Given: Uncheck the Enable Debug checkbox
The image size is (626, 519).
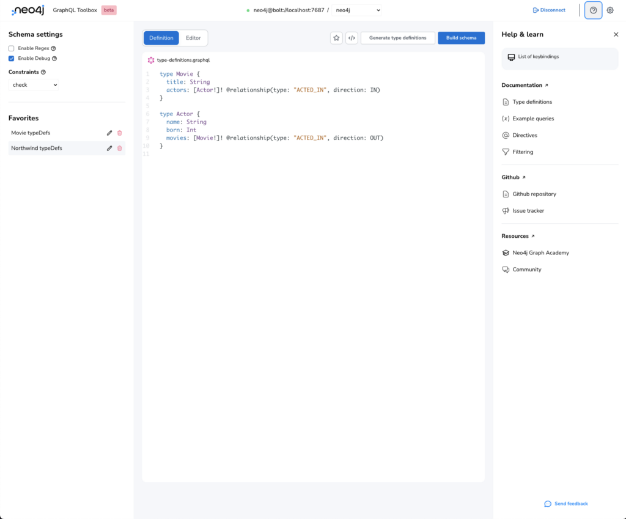Looking at the screenshot, I should click(x=11, y=58).
